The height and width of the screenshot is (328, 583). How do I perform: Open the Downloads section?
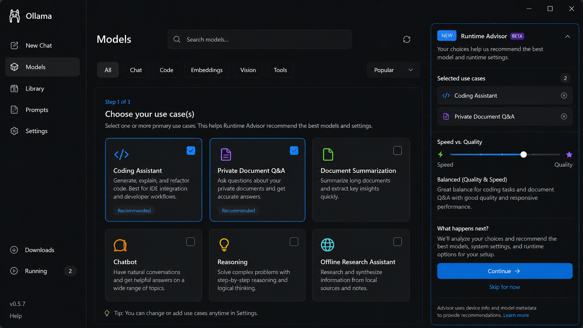pyautogui.click(x=42, y=250)
